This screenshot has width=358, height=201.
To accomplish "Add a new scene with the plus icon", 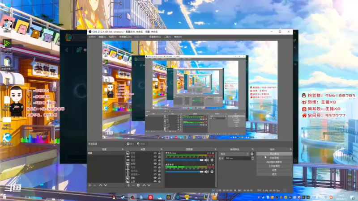I will pyautogui.click(x=90, y=185).
